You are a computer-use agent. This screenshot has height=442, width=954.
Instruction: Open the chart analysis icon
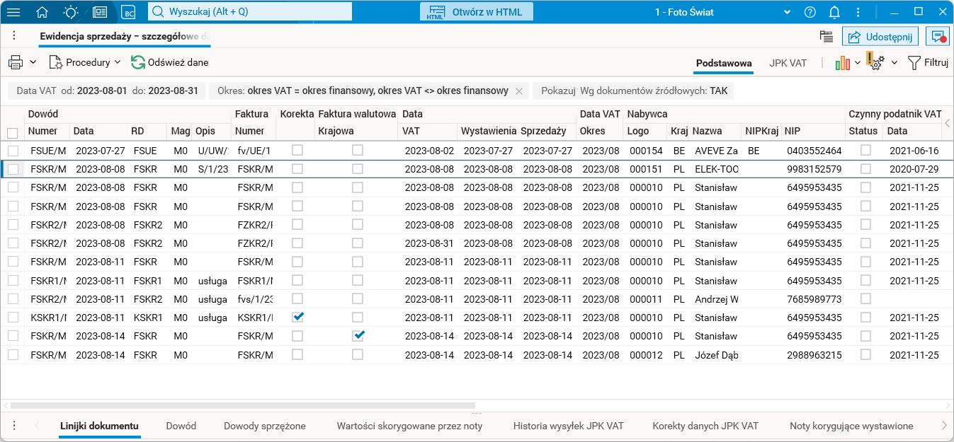(x=842, y=62)
